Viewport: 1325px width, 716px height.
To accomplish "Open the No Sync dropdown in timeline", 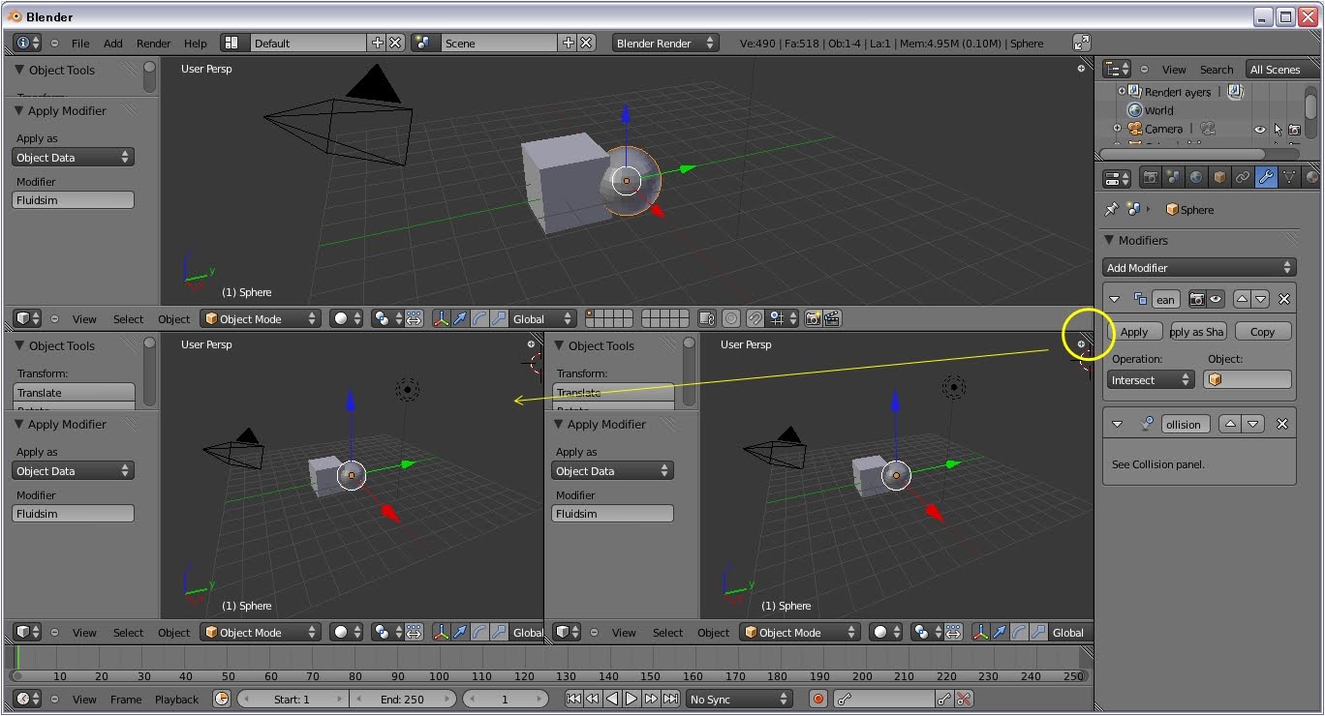I will click(x=738, y=699).
